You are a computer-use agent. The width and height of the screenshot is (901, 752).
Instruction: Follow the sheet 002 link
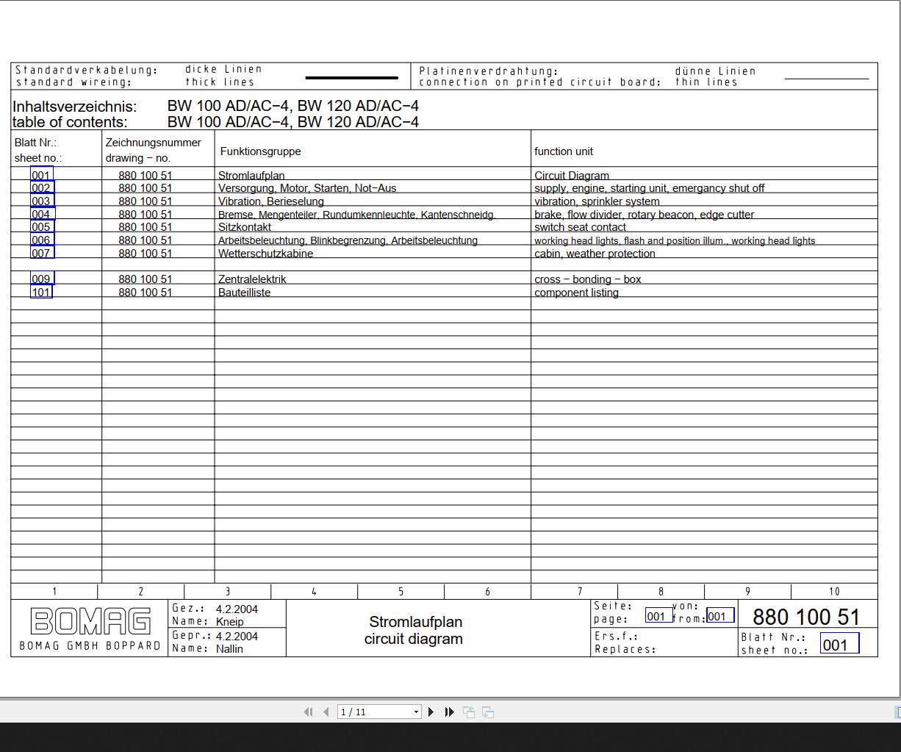[42, 188]
